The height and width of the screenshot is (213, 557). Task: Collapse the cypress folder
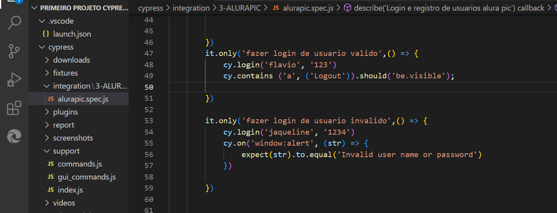(42, 47)
